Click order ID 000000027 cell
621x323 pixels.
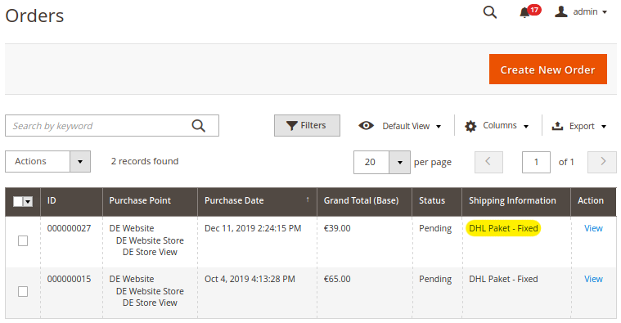coord(69,228)
